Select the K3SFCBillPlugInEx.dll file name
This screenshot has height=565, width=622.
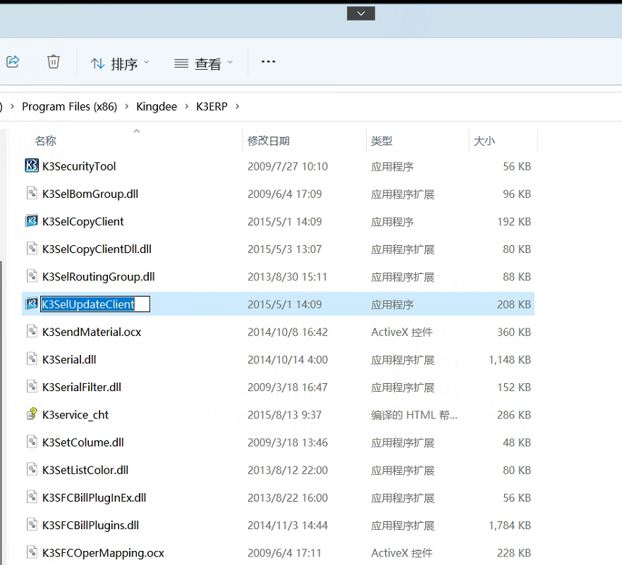(x=94, y=497)
